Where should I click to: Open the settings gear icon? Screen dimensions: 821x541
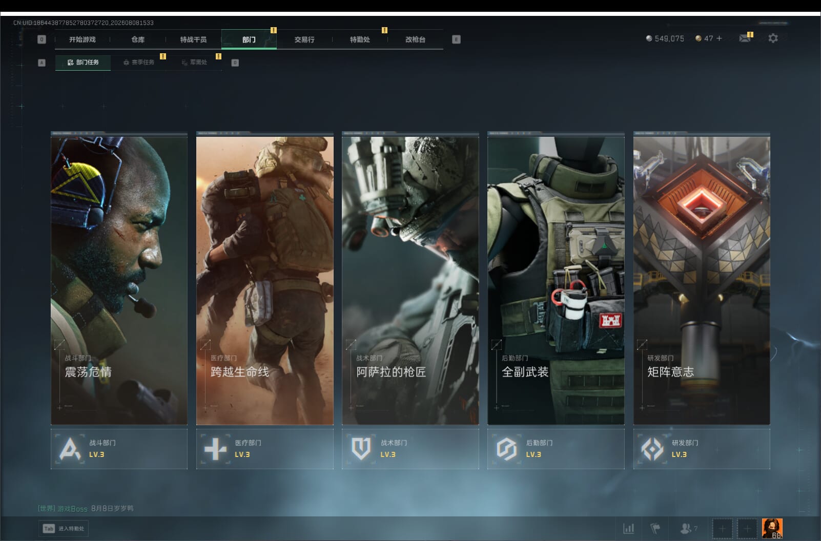(x=773, y=38)
